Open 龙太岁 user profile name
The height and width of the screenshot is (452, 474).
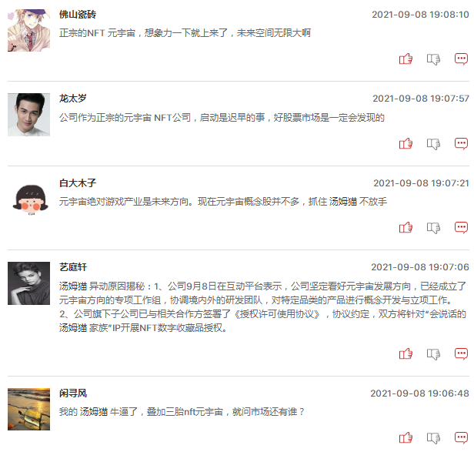click(73, 99)
